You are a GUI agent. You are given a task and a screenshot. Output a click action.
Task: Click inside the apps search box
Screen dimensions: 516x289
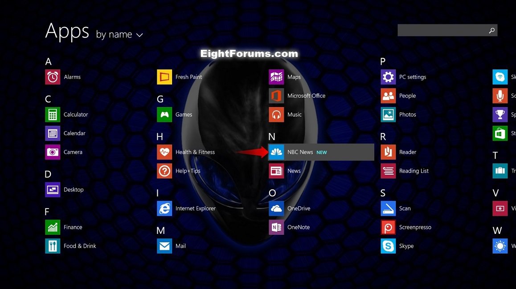point(441,30)
